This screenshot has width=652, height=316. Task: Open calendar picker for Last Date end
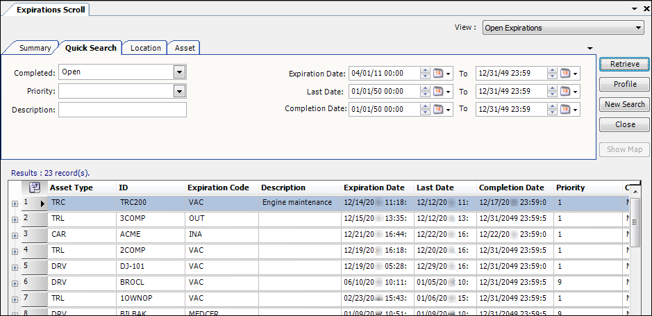tap(566, 91)
